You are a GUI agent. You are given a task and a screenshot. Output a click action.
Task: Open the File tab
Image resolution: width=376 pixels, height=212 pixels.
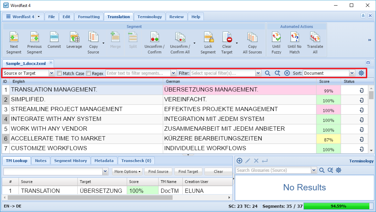(51, 17)
